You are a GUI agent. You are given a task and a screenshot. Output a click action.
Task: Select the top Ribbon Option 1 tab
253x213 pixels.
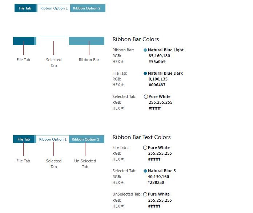(x=54, y=8)
